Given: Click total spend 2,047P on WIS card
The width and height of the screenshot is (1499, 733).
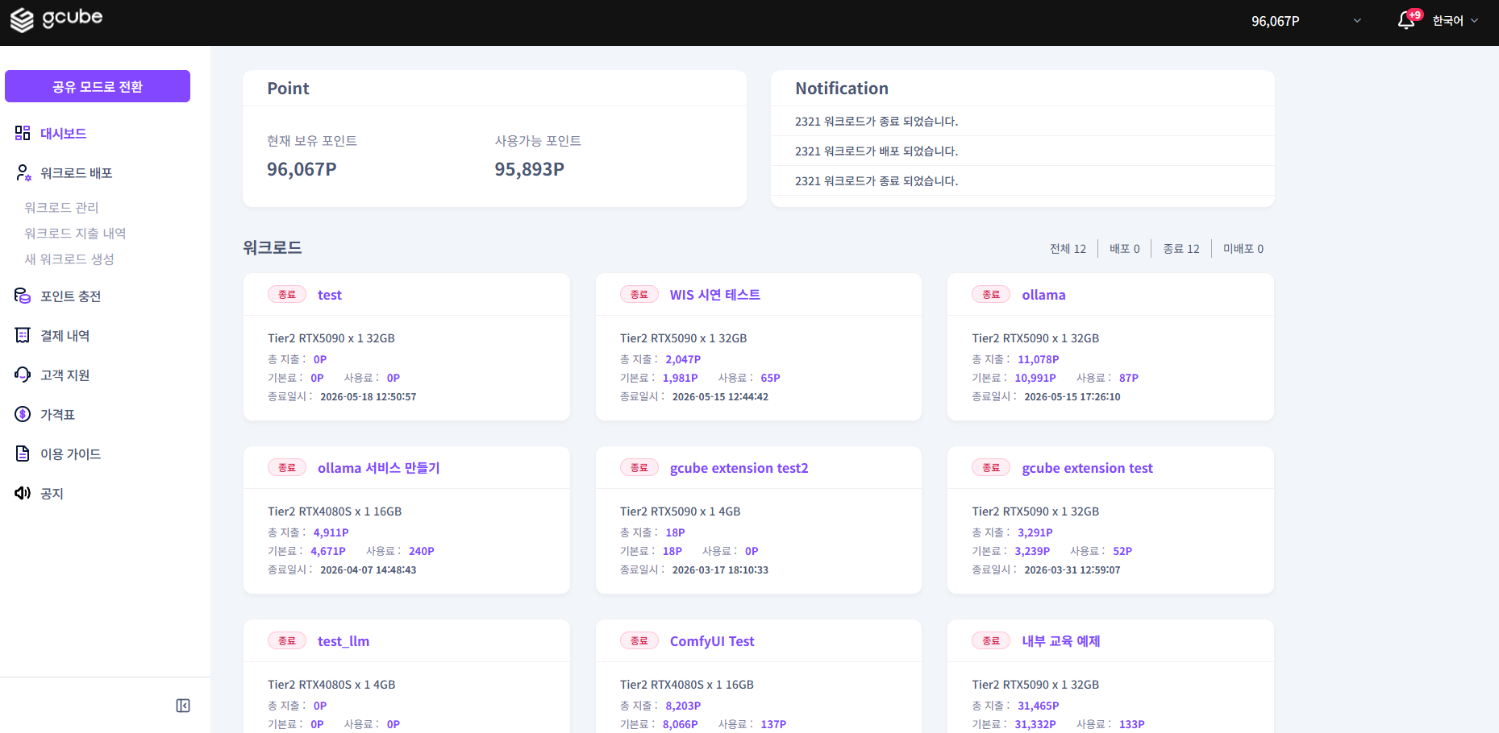Looking at the screenshot, I should coord(683,359).
